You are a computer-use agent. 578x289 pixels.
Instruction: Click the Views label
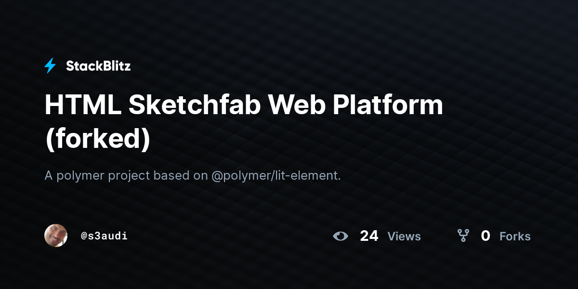tap(404, 236)
